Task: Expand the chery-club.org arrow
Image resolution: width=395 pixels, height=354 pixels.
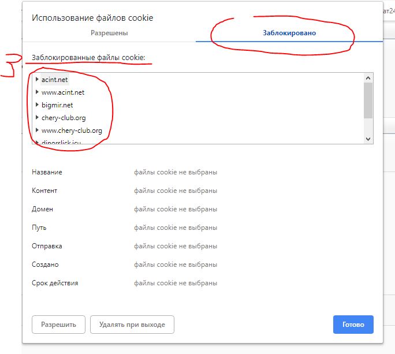Action: pos(37,117)
